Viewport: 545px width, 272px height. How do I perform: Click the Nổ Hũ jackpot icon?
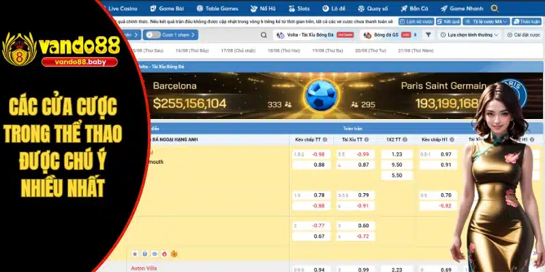[x=254, y=9]
